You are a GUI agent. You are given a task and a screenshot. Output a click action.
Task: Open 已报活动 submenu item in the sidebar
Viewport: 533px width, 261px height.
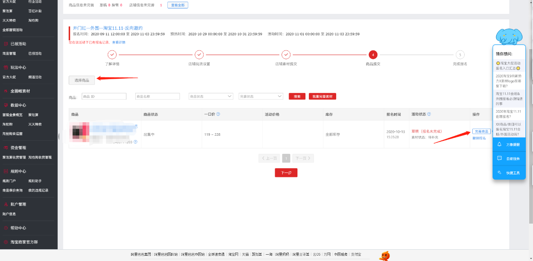coord(35,53)
